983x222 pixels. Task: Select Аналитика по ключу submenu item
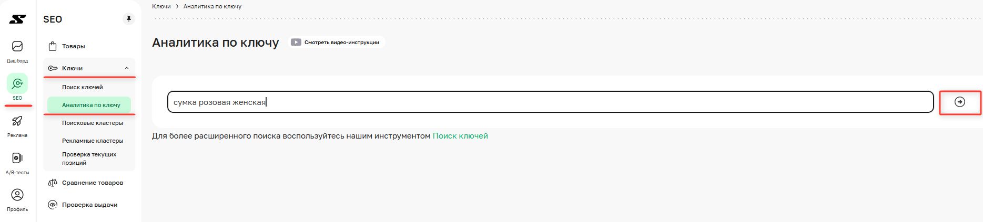pyautogui.click(x=89, y=105)
